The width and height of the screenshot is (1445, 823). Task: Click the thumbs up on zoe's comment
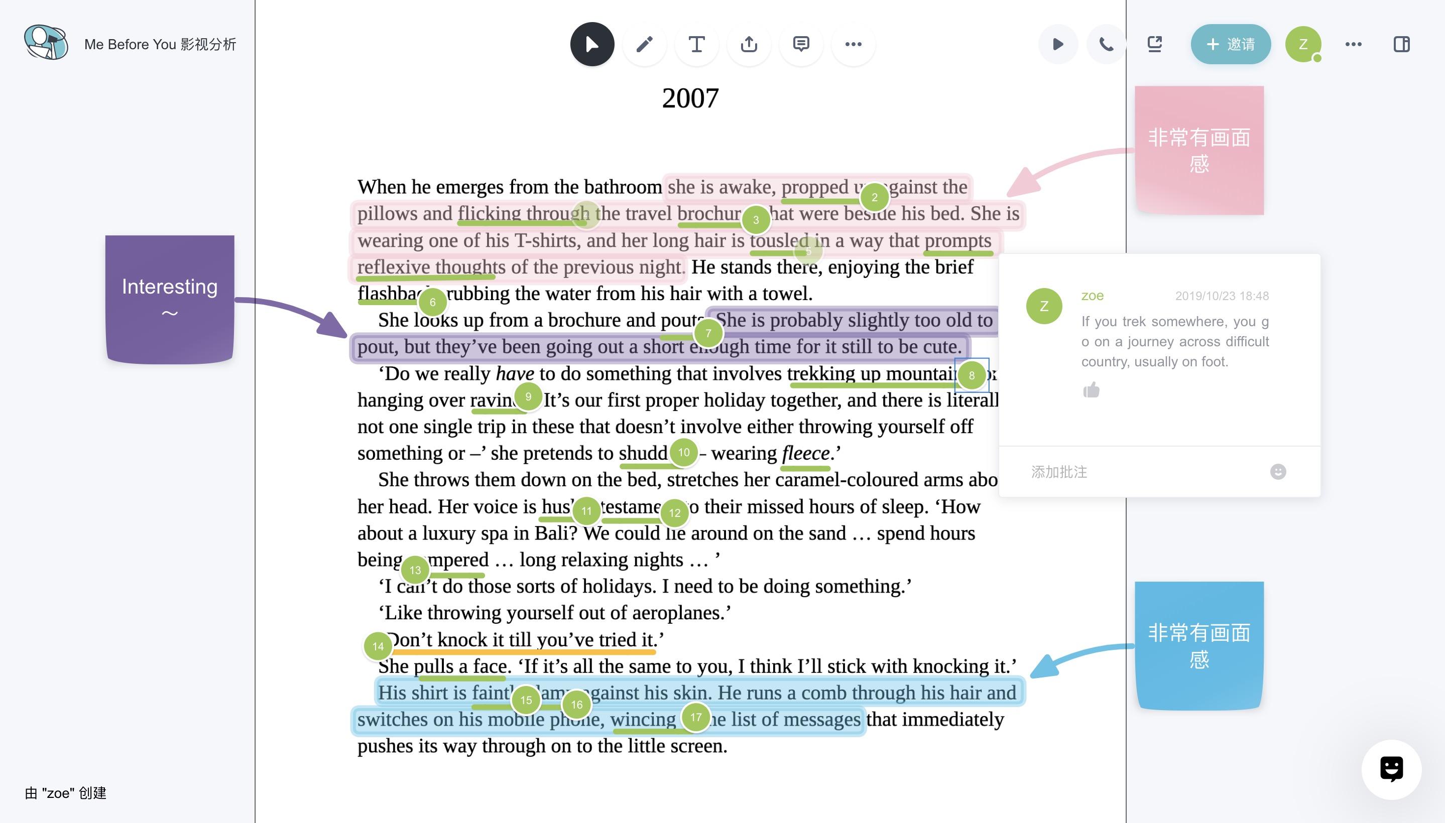tap(1091, 389)
